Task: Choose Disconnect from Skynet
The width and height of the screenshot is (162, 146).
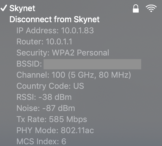Action: tap(54, 19)
